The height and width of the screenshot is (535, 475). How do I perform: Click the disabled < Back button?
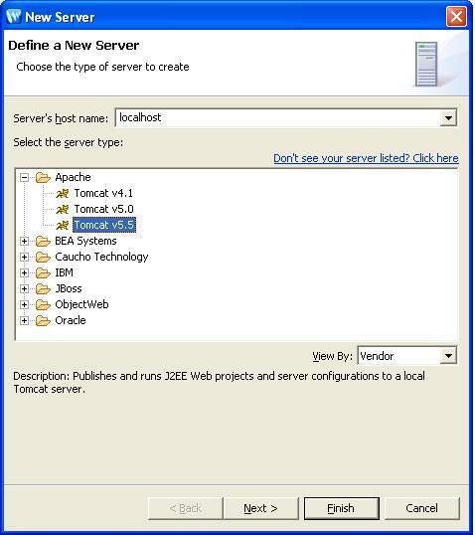click(x=186, y=508)
